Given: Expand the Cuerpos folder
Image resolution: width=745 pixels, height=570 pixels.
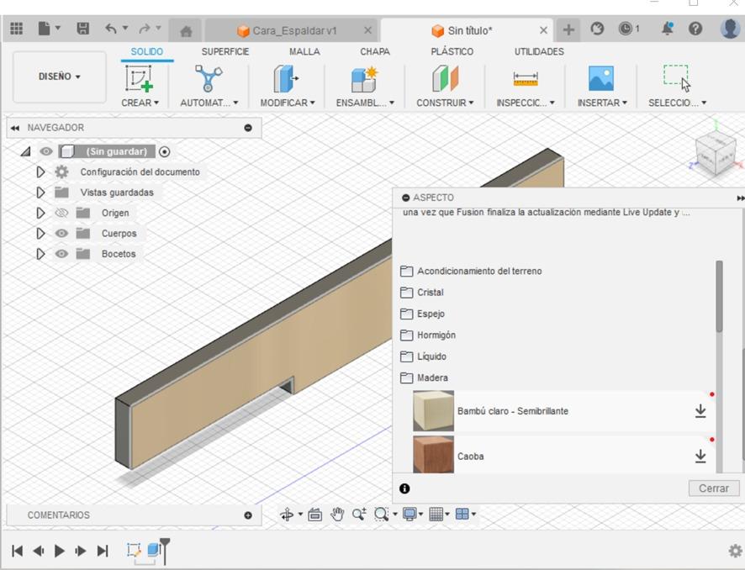Looking at the screenshot, I should [41, 233].
